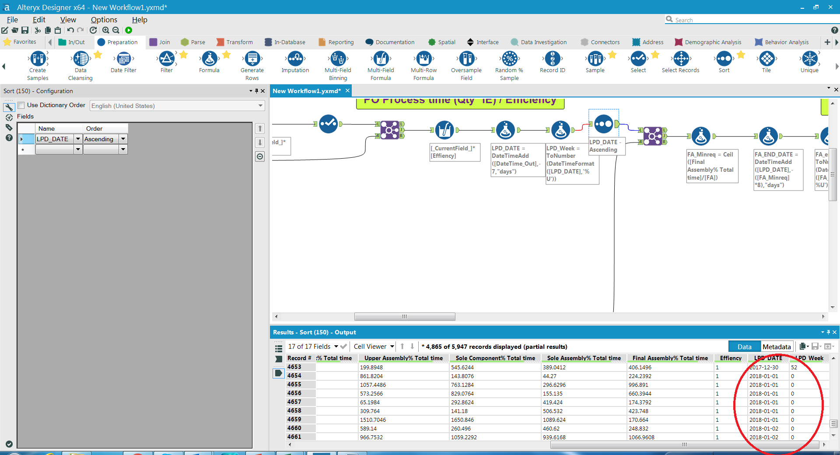The height and width of the screenshot is (455, 840).
Task: Click the Data button in results
Action: pos(744,347)
